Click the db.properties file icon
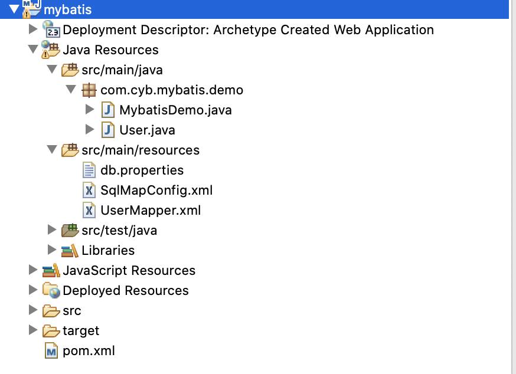Screen dimensions: 516x374 [x=89, y=170]
